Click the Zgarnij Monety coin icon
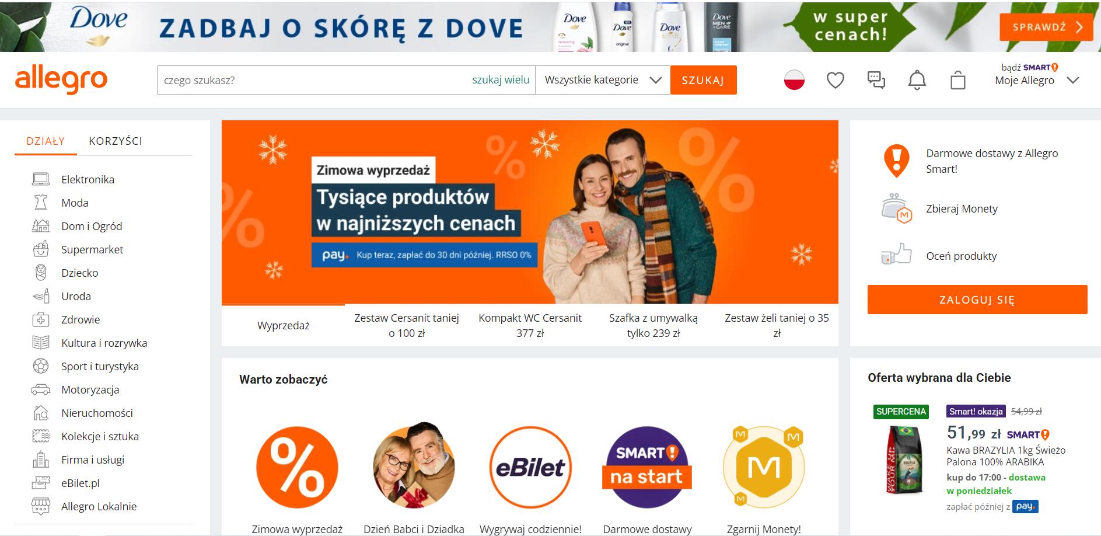Image resolution: width=1101 pixels, height=536 pixels. pyautogui.click(x=764, y=467)
